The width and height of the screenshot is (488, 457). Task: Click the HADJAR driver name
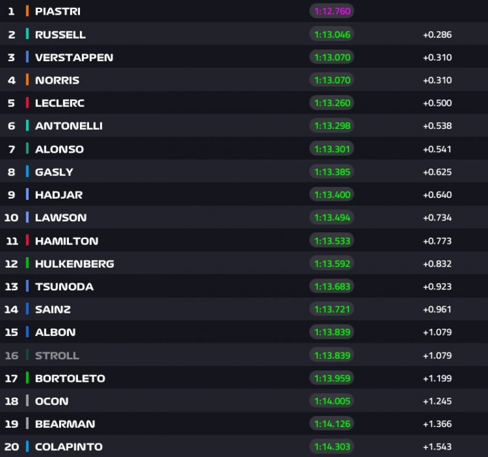click(59, 195)
